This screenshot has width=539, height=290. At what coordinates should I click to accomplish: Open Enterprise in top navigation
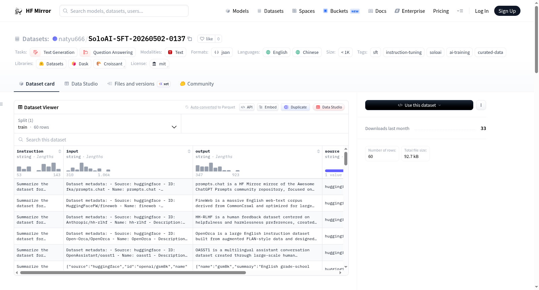pos(410,11)
